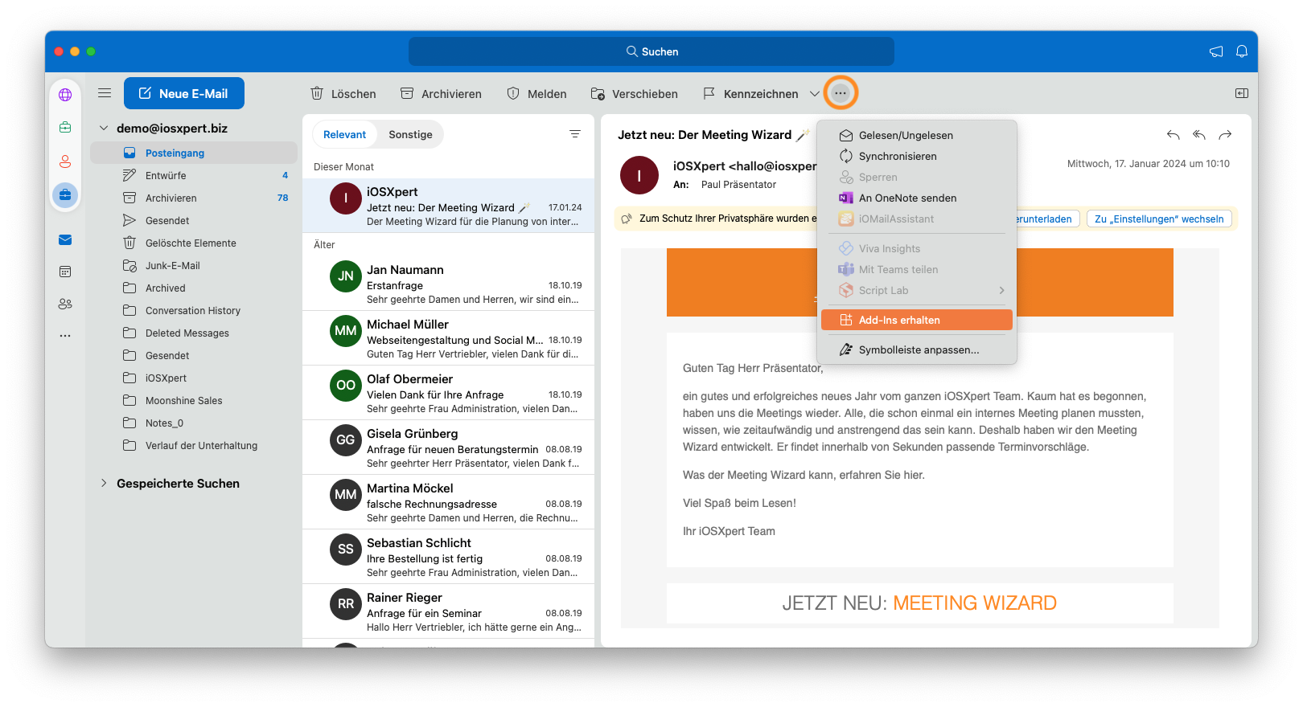The image size is (1303, 707).
Task: Click the Reply arrow icon
Action: point(1174,135)
